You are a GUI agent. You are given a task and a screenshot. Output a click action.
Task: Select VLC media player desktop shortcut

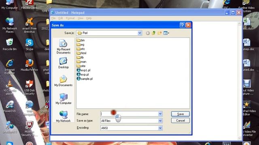(10, 87)
